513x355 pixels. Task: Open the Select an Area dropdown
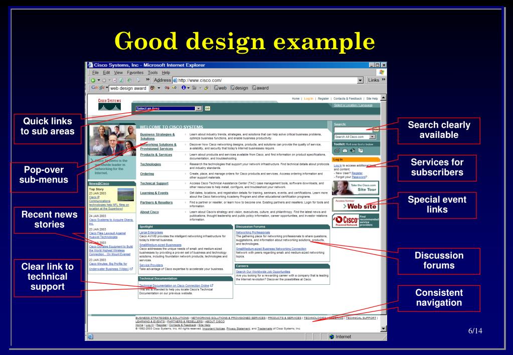pyautogui.click(x=198, y=109)
